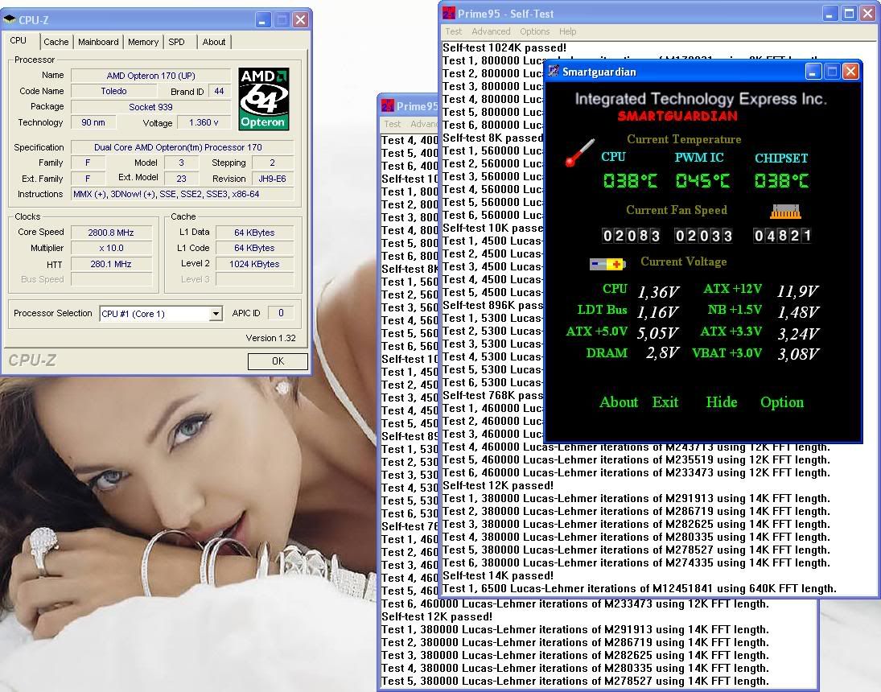Open the Help menu in Prime95 - Self-Test
Viewport: 881px width, 692px height.
click(567, 31)
